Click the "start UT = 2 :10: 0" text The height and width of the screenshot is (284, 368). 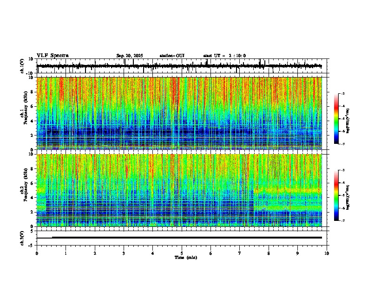(x=224, y=56)
